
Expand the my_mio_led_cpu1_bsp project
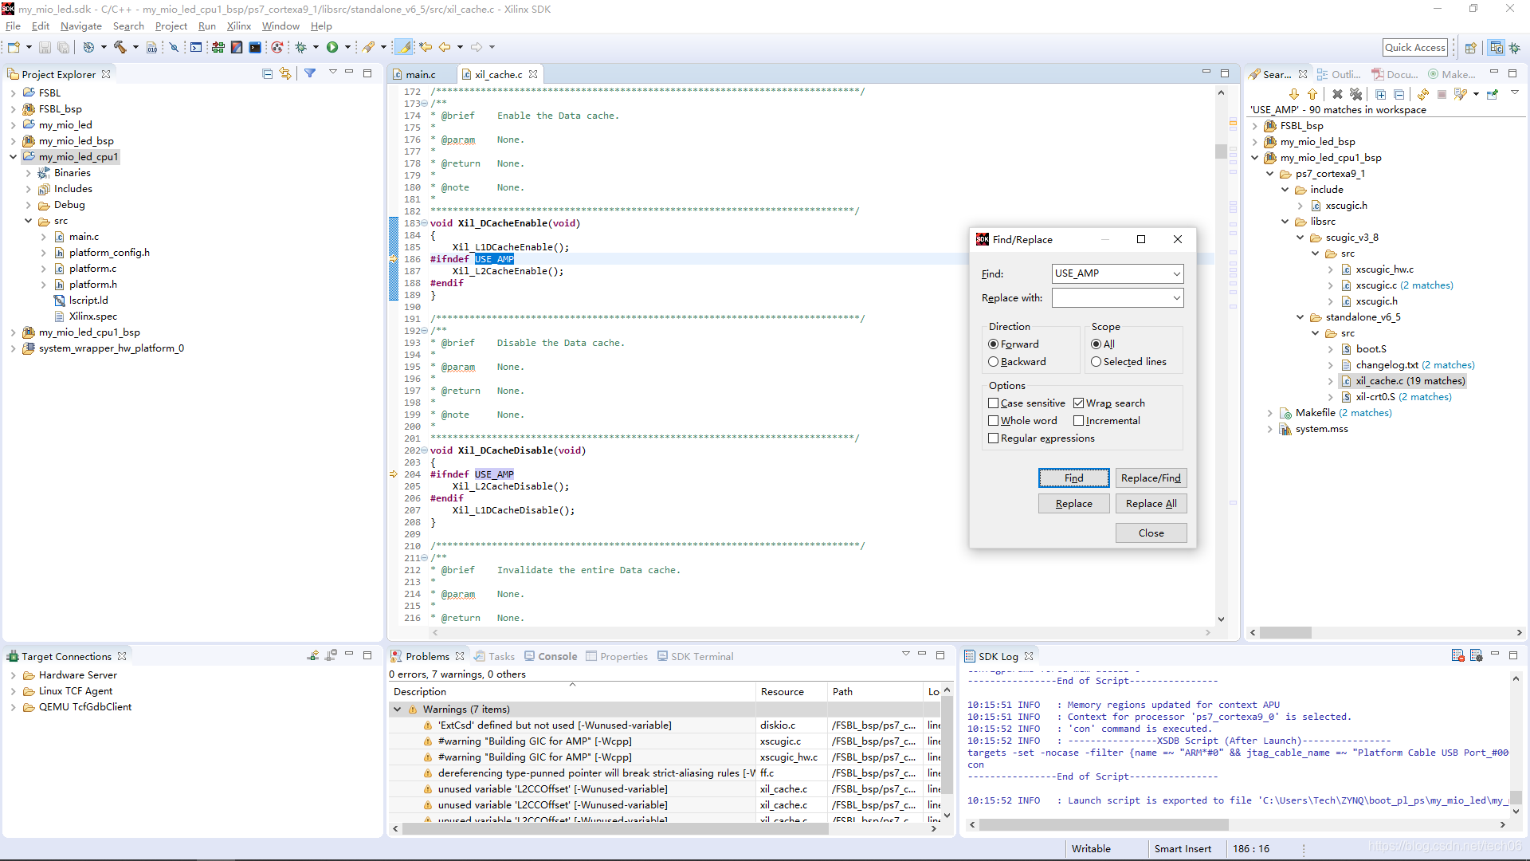(x=13, y=332)
